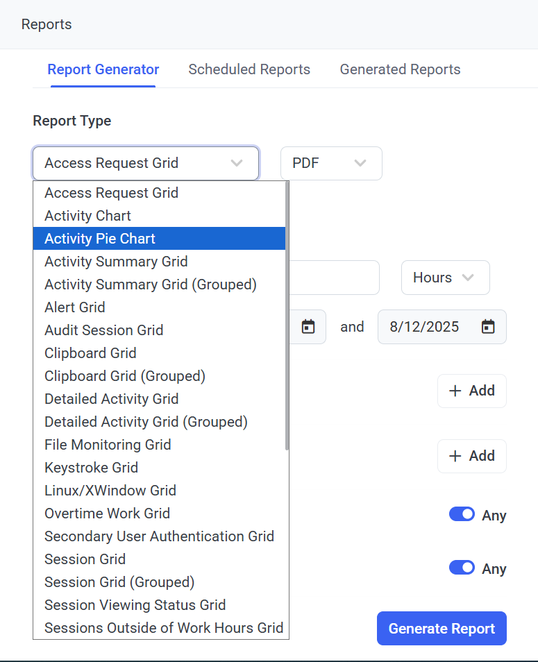The width and height of the screenshot is (538, 662).
Task: Click the upper Add button
Action: pos(472,391)
